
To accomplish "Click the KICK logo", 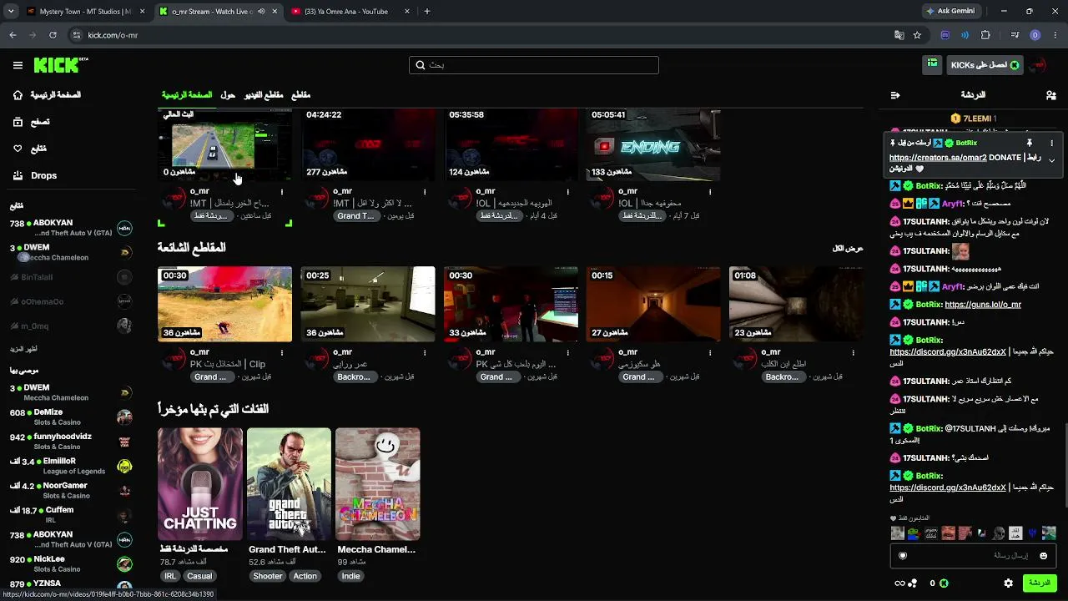I will (61, 65).
